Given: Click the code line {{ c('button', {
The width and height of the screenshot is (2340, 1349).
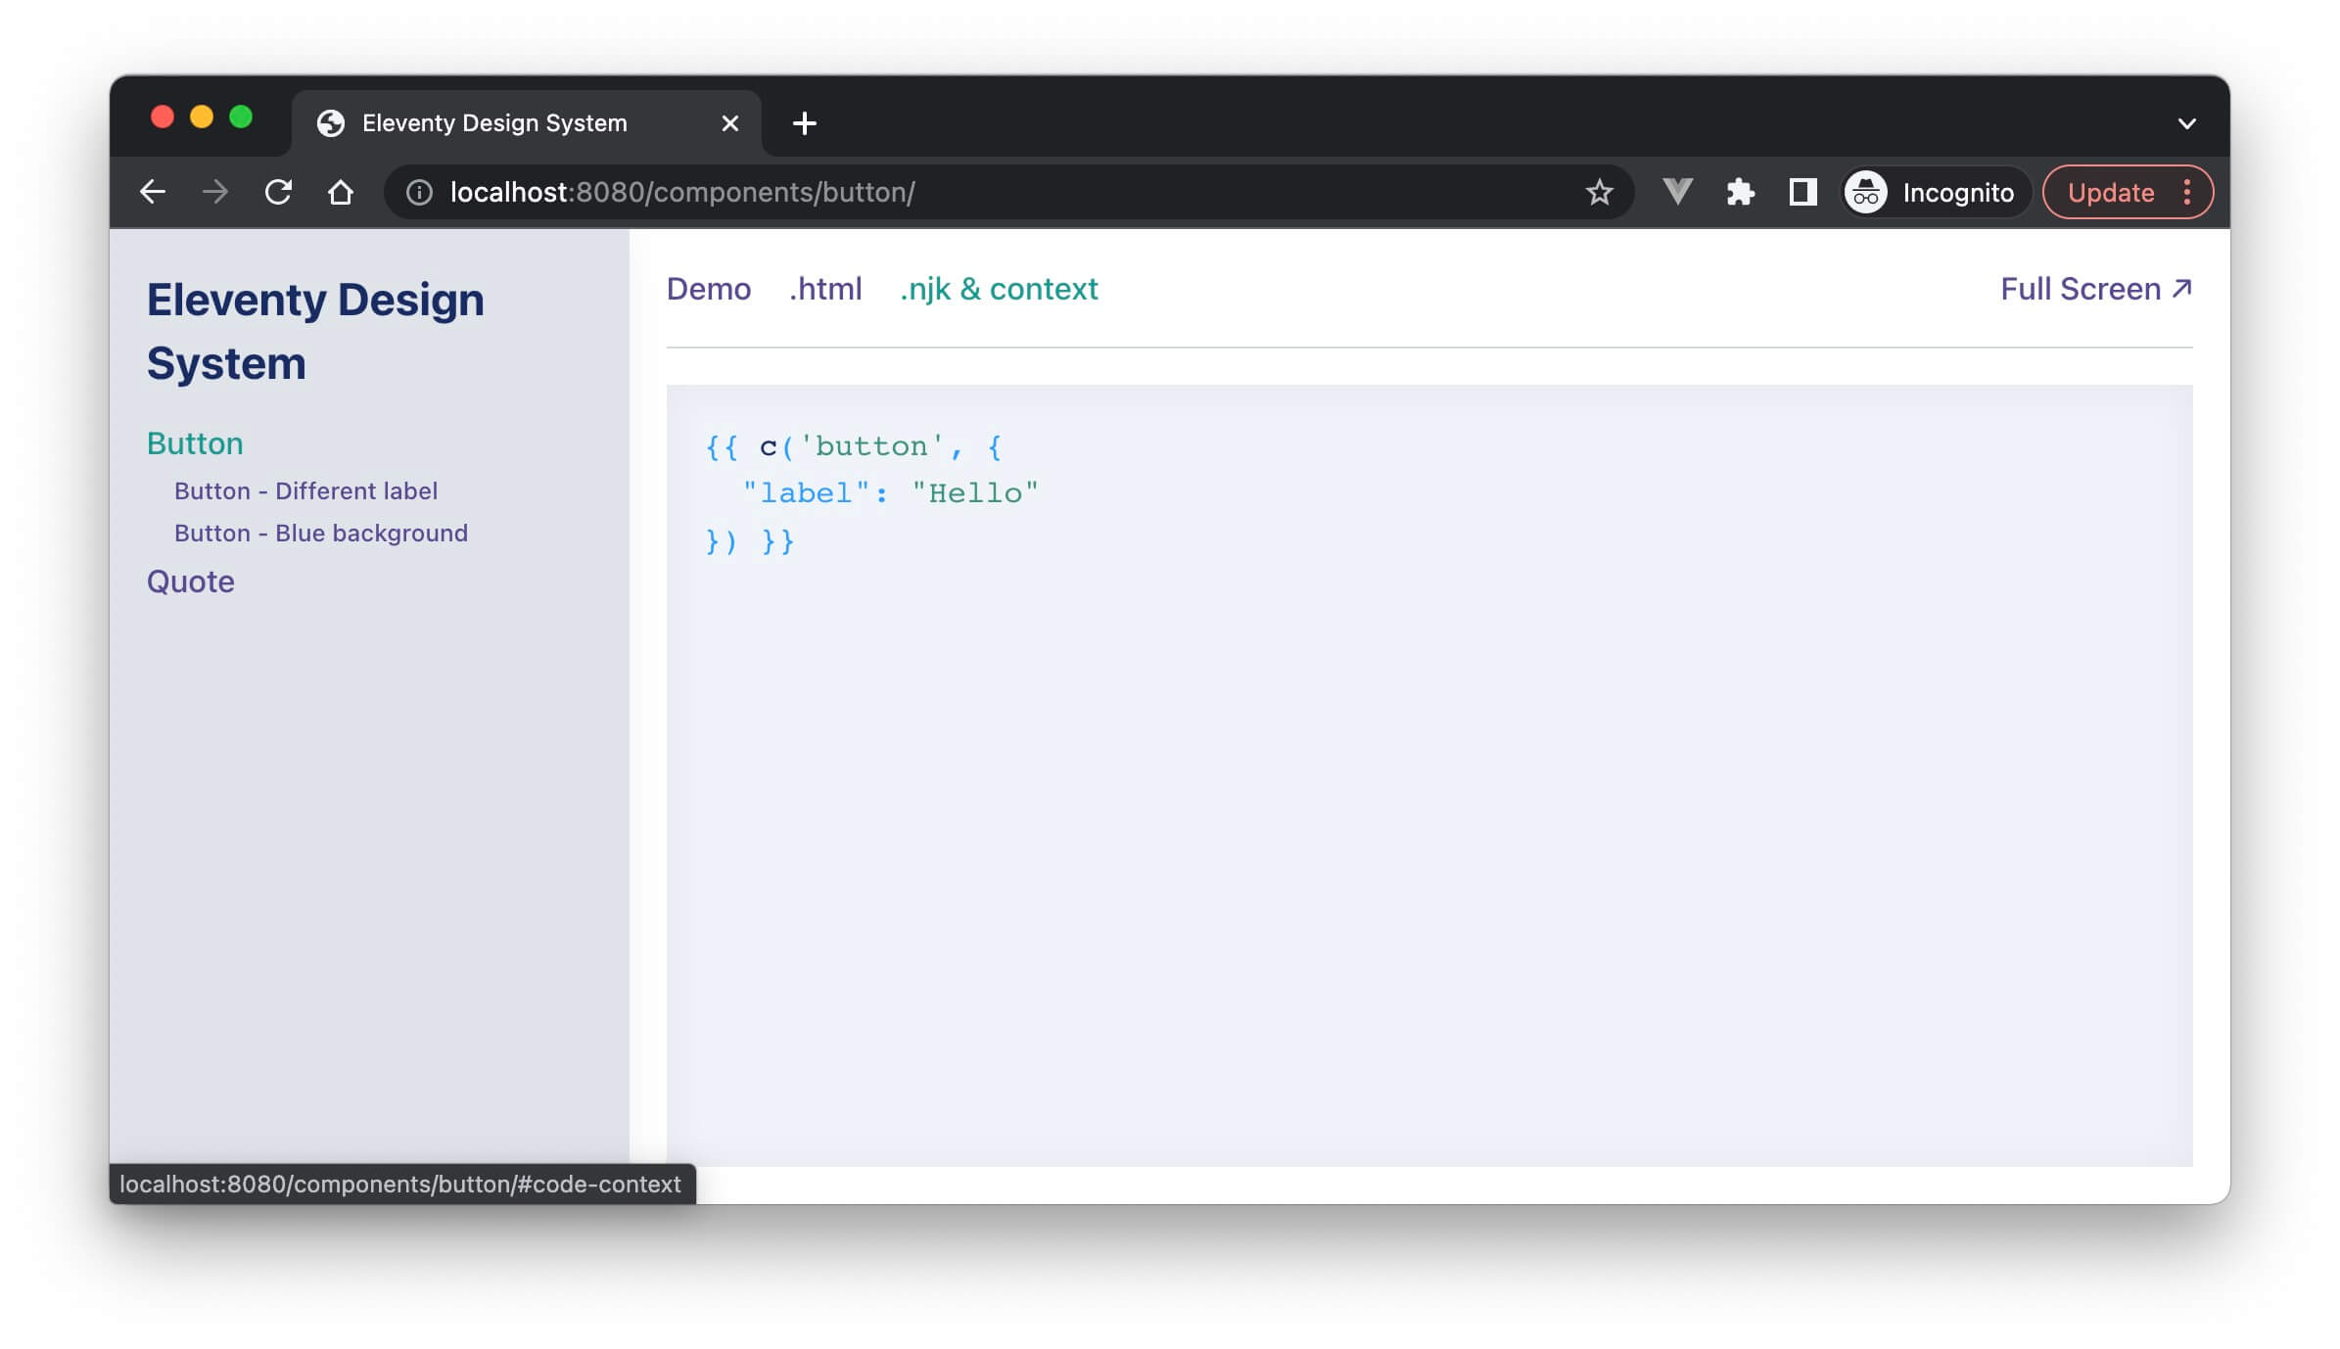Looking at the screenshot, I should tap(854, 446).
